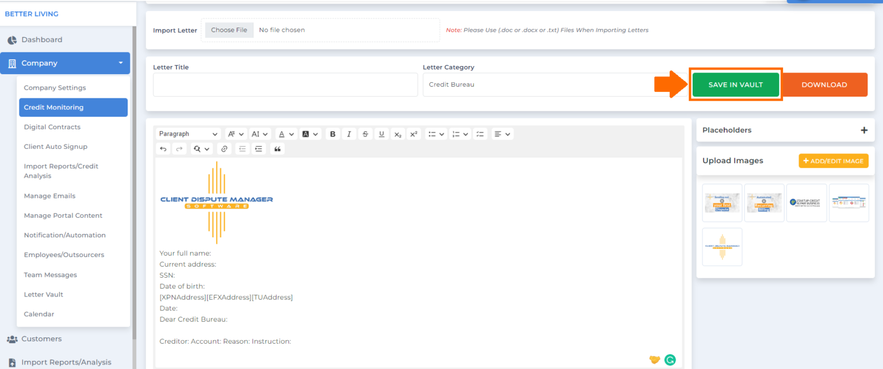Undo the last edit
883x369 pixels.
click(163, 149)
